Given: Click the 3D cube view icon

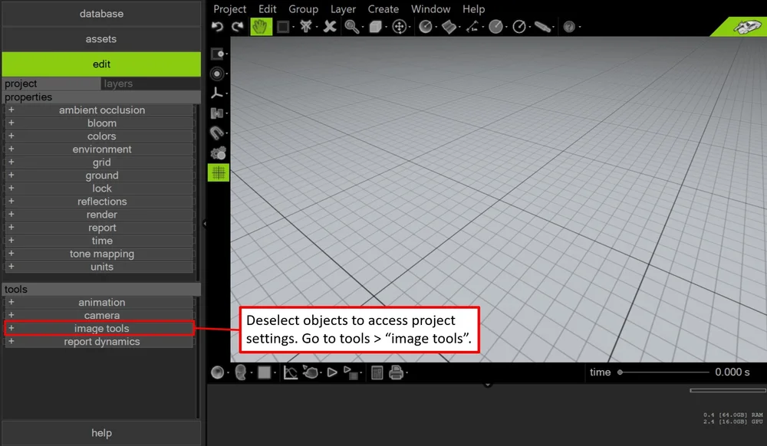Looking at the screenshot, I should click(375, 26).
